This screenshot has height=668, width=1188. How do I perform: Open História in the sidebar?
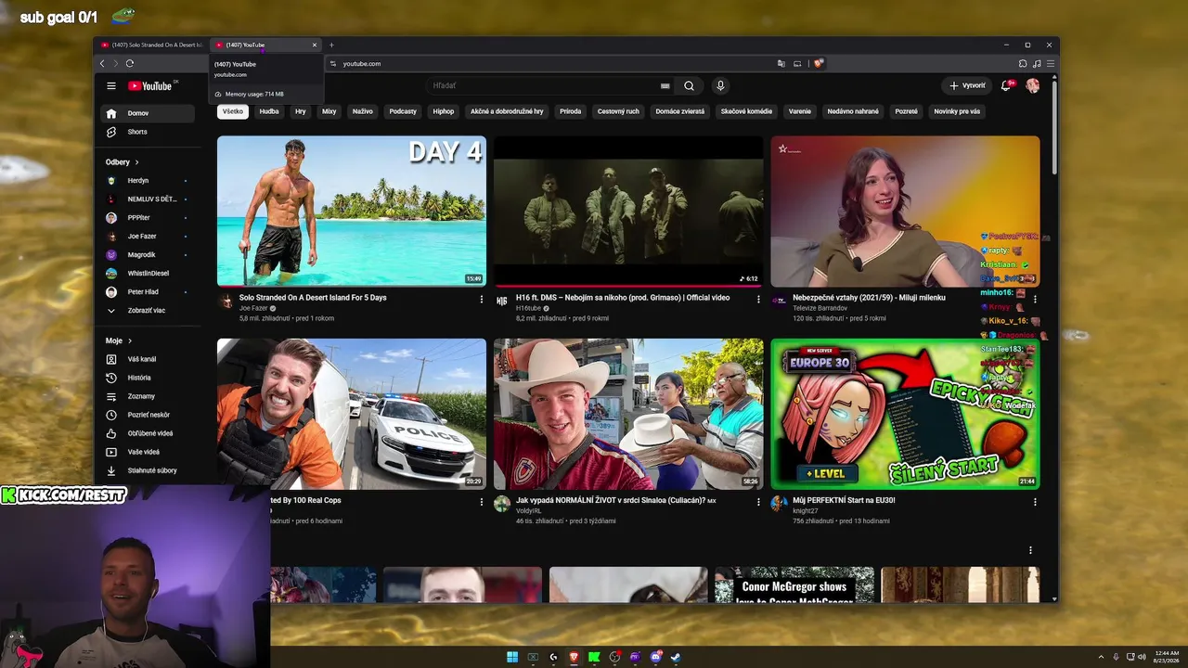coord(148,378)
